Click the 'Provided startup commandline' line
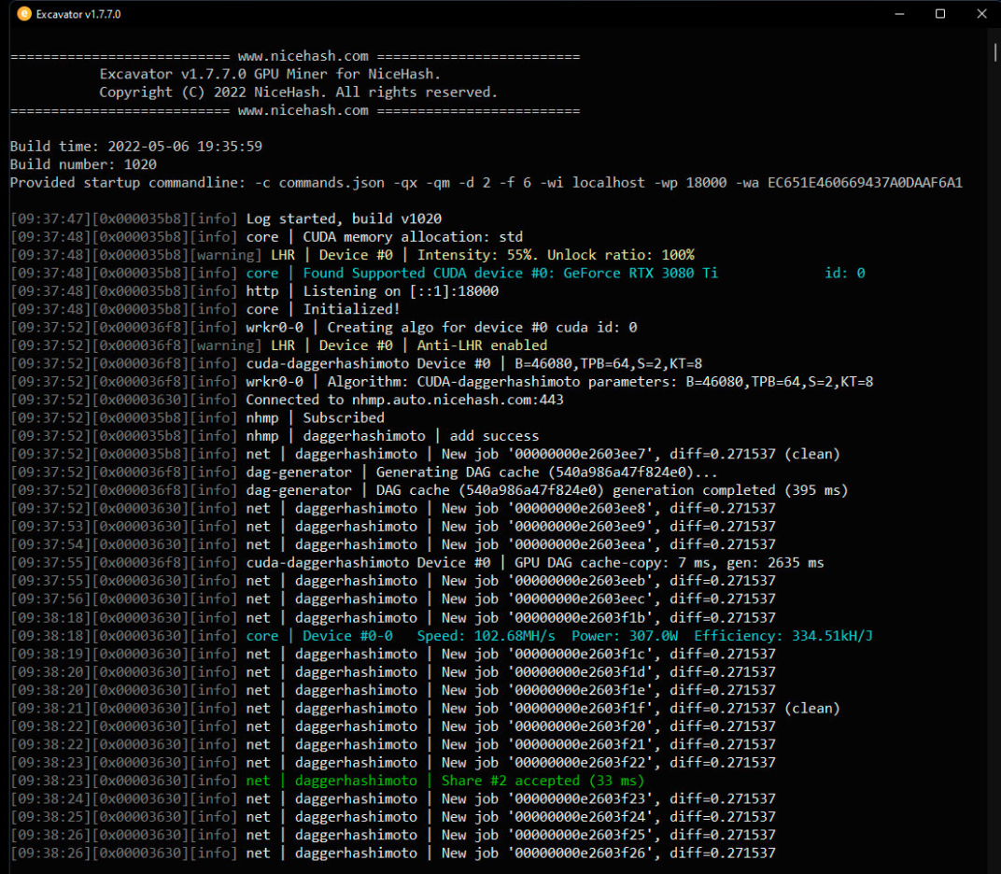1001x874 pixels. coord(486,183)
